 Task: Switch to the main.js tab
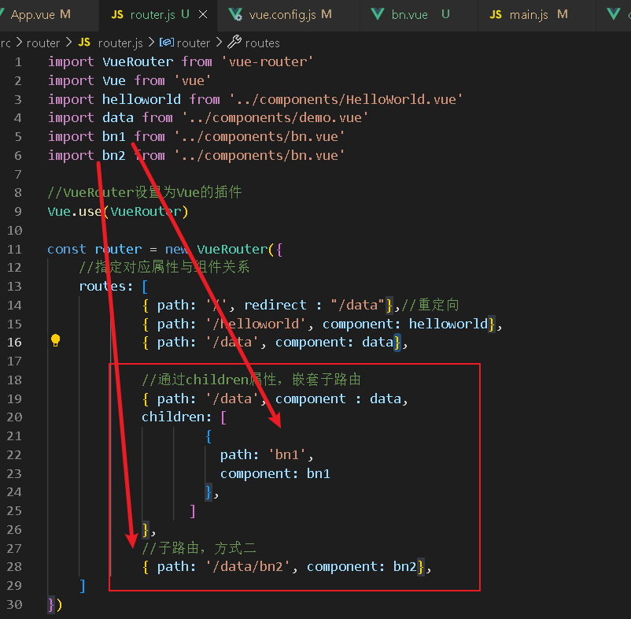537,15
